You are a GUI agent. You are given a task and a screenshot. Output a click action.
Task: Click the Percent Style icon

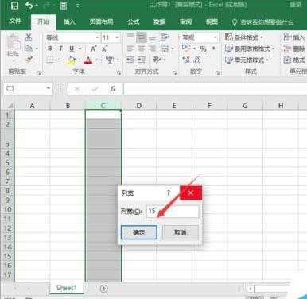[x=203, y=49]
